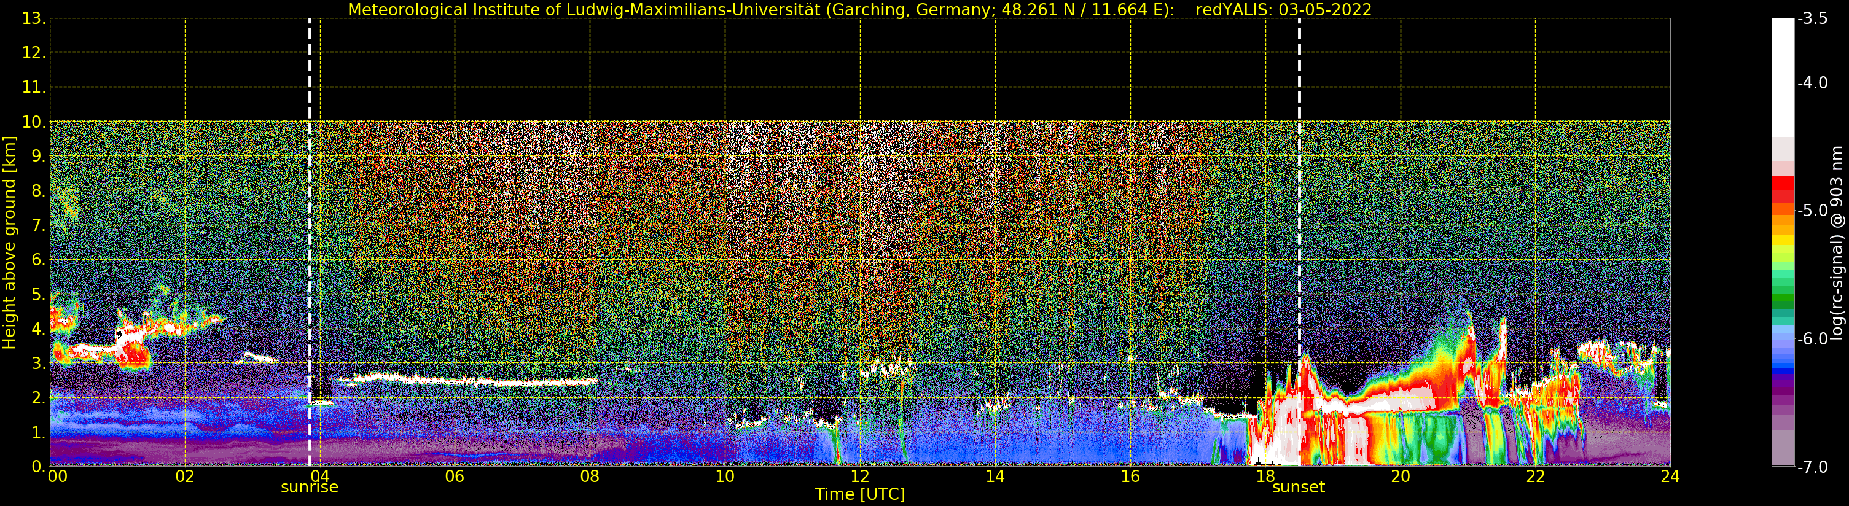Click the '10.' height tick label
This screenshot has width=1849, height=506.
[34, 122]
